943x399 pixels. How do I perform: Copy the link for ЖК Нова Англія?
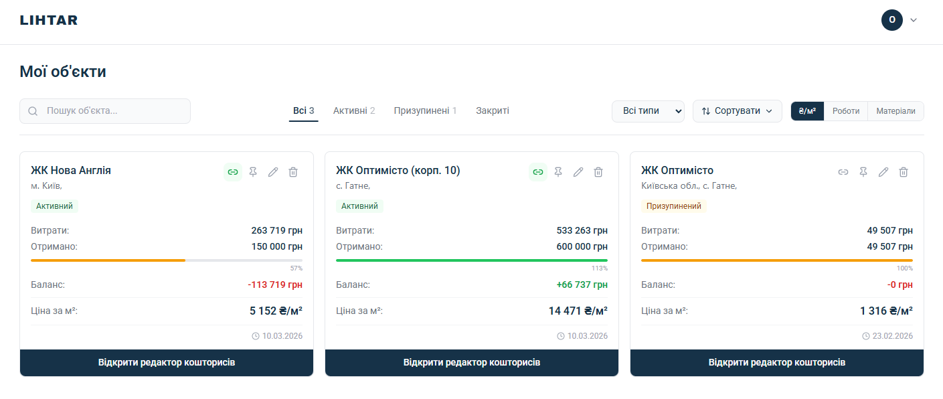pyautogui.click(x=233, y=172)
